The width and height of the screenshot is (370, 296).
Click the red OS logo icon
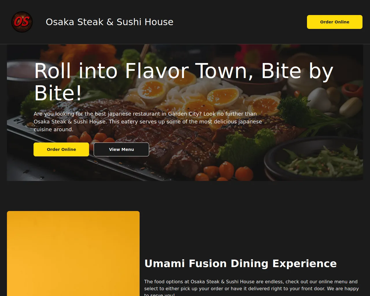coord(22,22)
